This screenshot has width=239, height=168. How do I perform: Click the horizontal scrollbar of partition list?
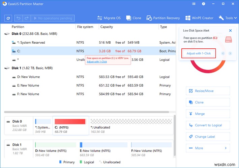tap(86, 112)
